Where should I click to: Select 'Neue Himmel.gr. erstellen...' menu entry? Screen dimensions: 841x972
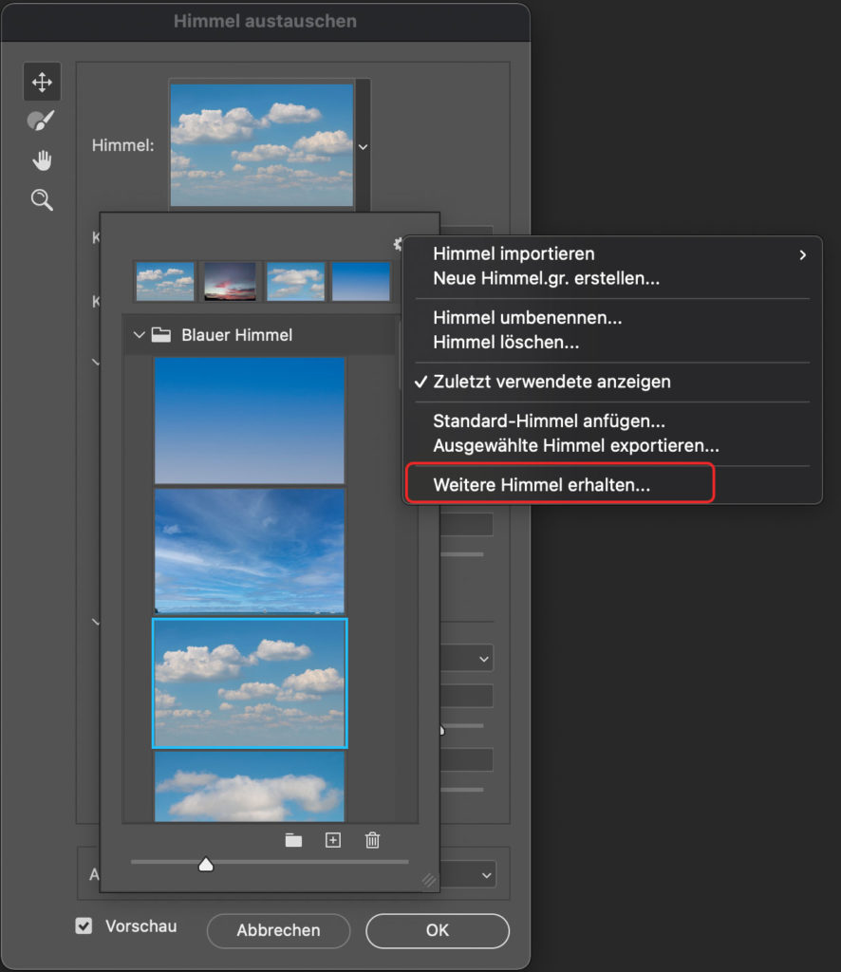(x=530, y=278)
